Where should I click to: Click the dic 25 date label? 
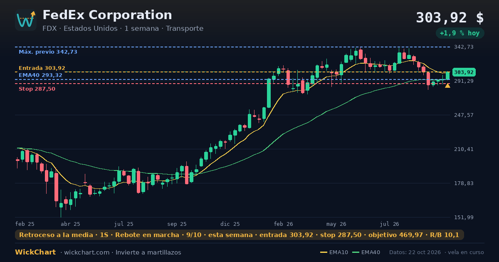point(230,224)
